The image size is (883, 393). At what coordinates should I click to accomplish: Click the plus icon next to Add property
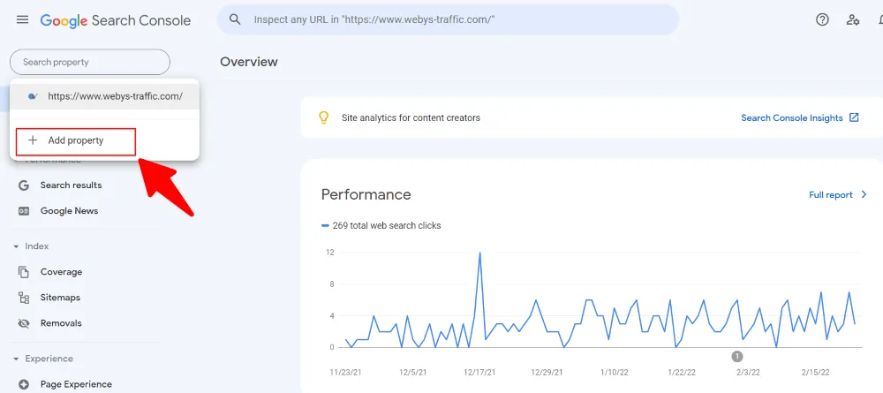[x=33, y=140]
